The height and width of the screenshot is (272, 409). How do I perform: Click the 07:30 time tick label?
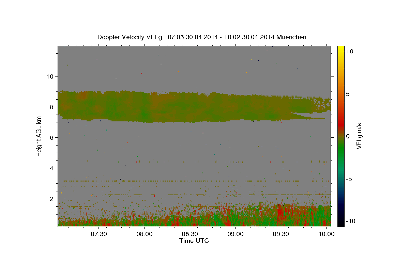coord(99,234)
